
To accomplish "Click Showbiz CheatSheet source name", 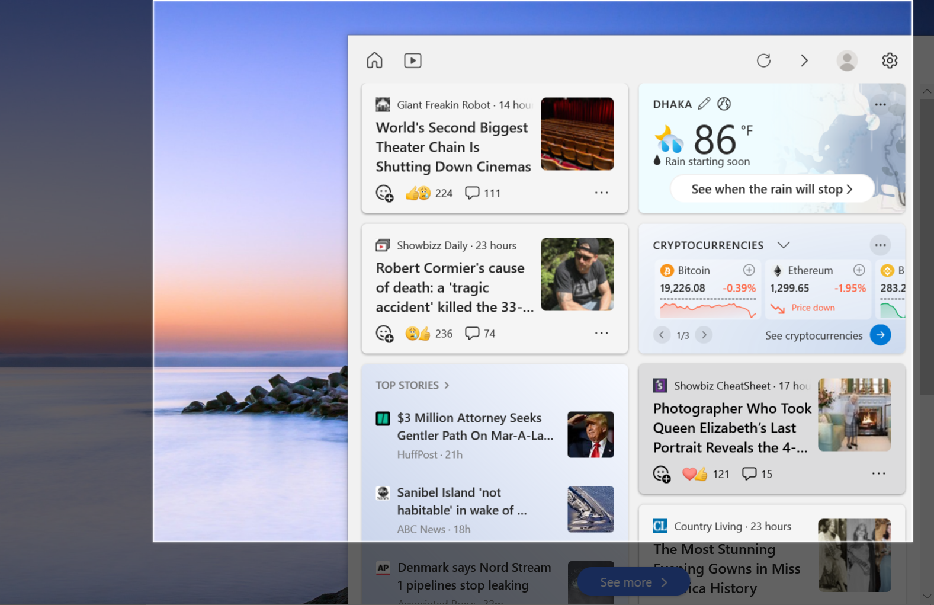I will point(722,386).
